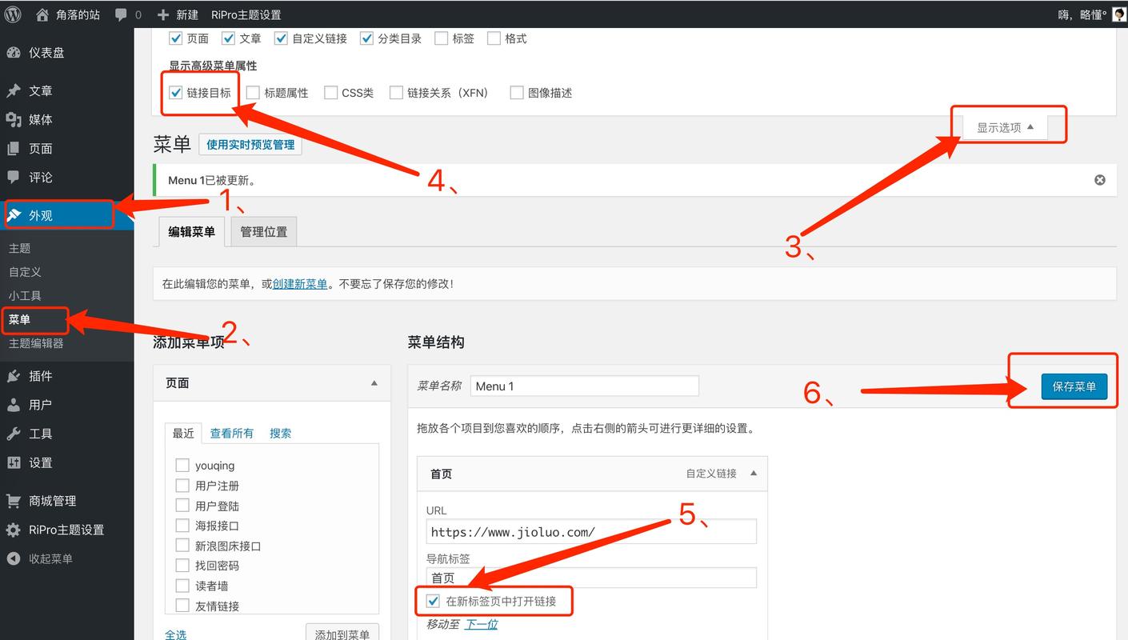Viewport: 1128px width, 640px height.
Task: Uncheck the 自定义链接 screen option
Action: pyautogui.click(x=281, y=38)
